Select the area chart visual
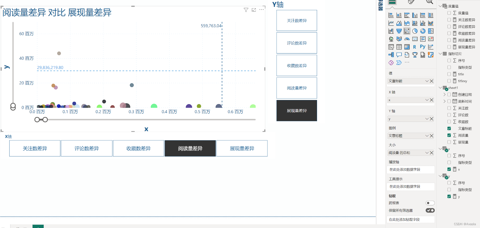480x228 pixels. pos(399,23)
